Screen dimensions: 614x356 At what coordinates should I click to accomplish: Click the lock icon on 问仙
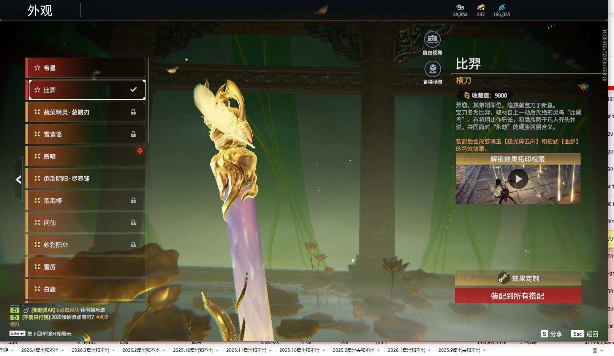tap(133, 223)
